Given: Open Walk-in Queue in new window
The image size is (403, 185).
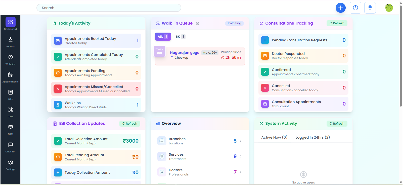Looking at the screenshot, I should click(x=198, y=23).
